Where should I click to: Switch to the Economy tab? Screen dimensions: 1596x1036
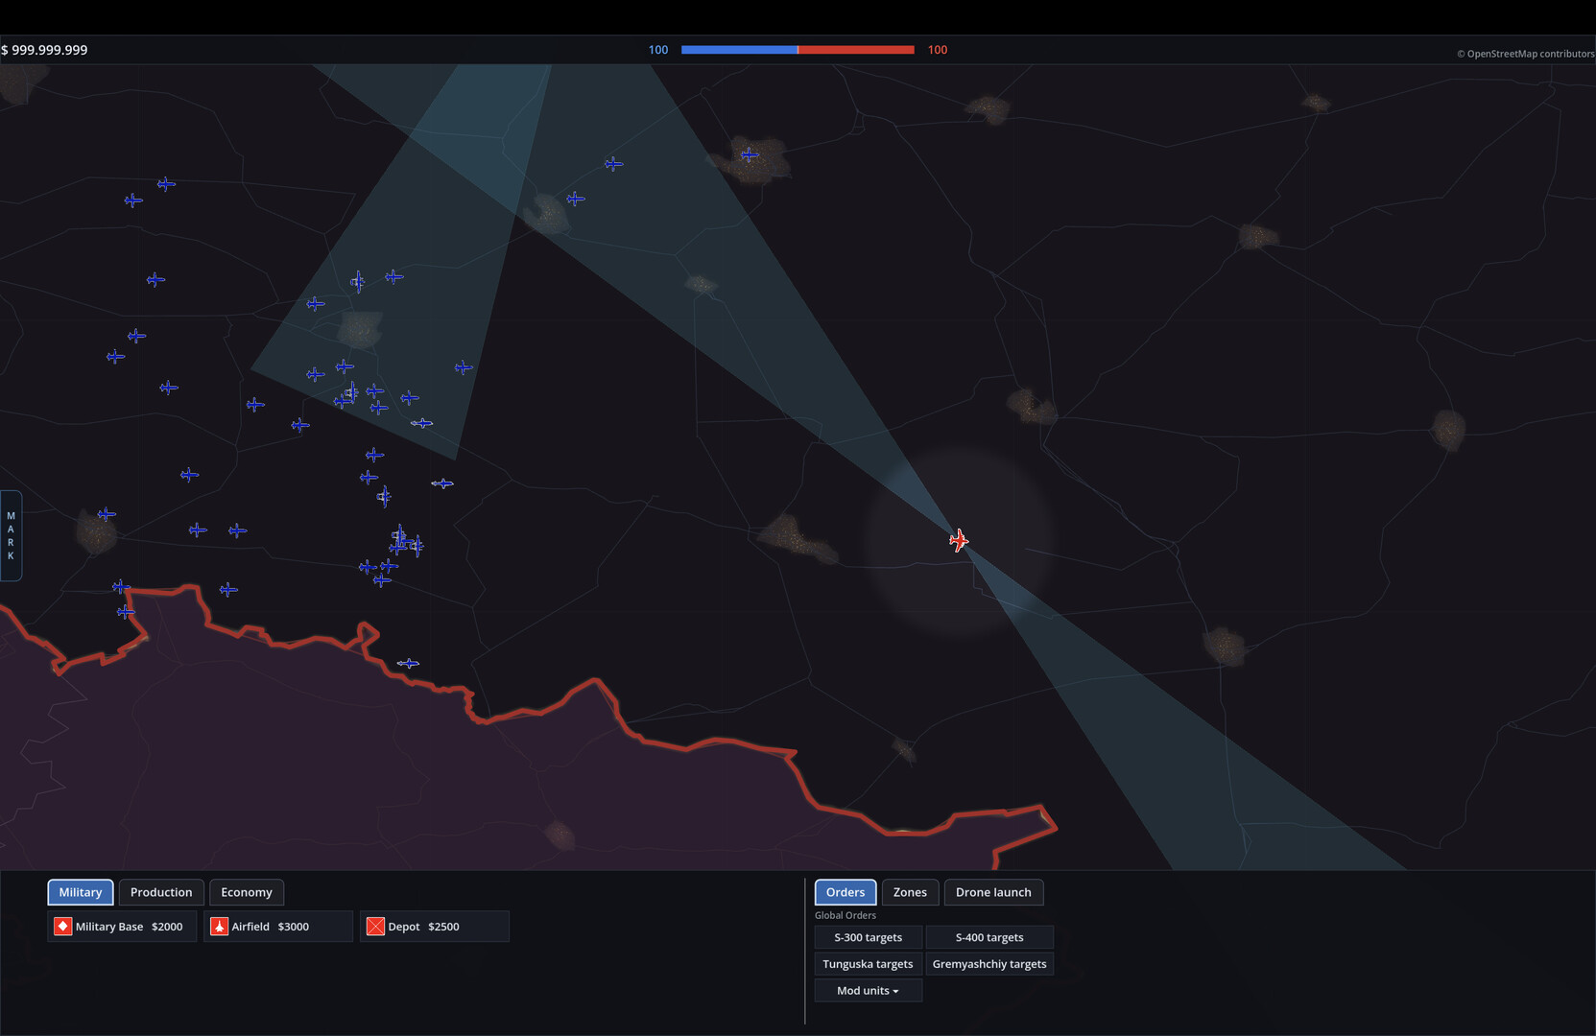pyautogui.click(x=247, y=892)
